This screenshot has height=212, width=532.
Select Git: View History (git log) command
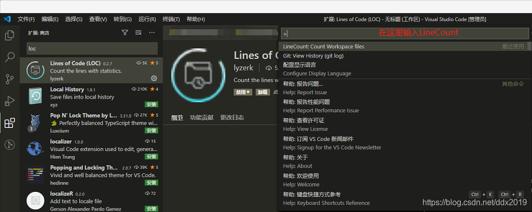[x=405, y=56]
